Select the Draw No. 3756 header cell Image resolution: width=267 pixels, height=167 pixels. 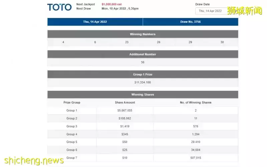pos(190,22)
